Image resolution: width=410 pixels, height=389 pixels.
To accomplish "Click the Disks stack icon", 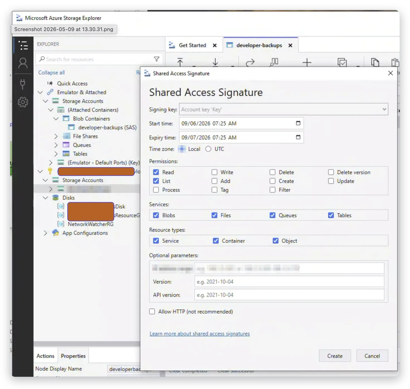I will point(55,198).
